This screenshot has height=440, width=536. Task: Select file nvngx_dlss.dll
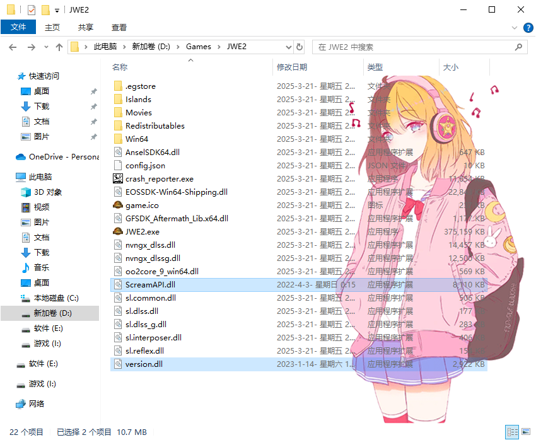tap(151, 245)
